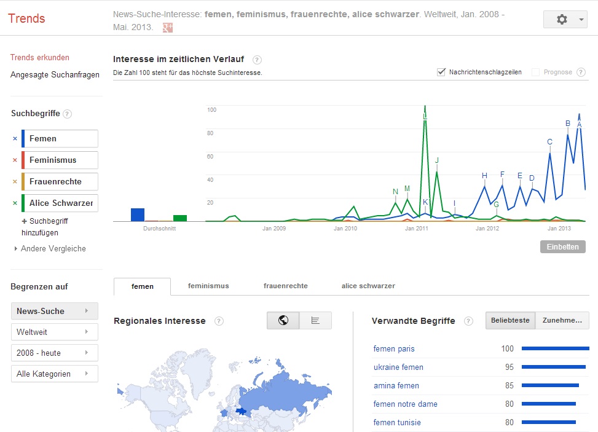This screenshot has height=432, width=598.
Task: Click Russia on the regional map
Action: (x=284, y=393)
